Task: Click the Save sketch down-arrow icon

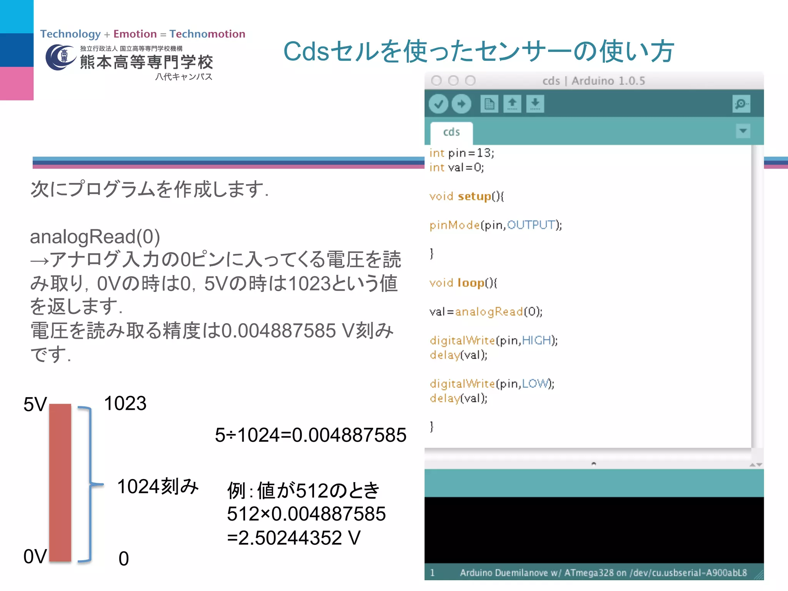Action: 535,104
